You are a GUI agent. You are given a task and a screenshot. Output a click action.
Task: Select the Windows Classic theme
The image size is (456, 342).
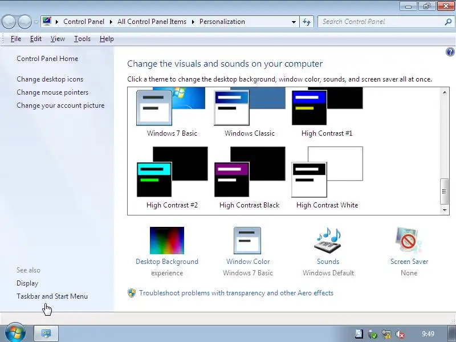[x=250, y=112]
